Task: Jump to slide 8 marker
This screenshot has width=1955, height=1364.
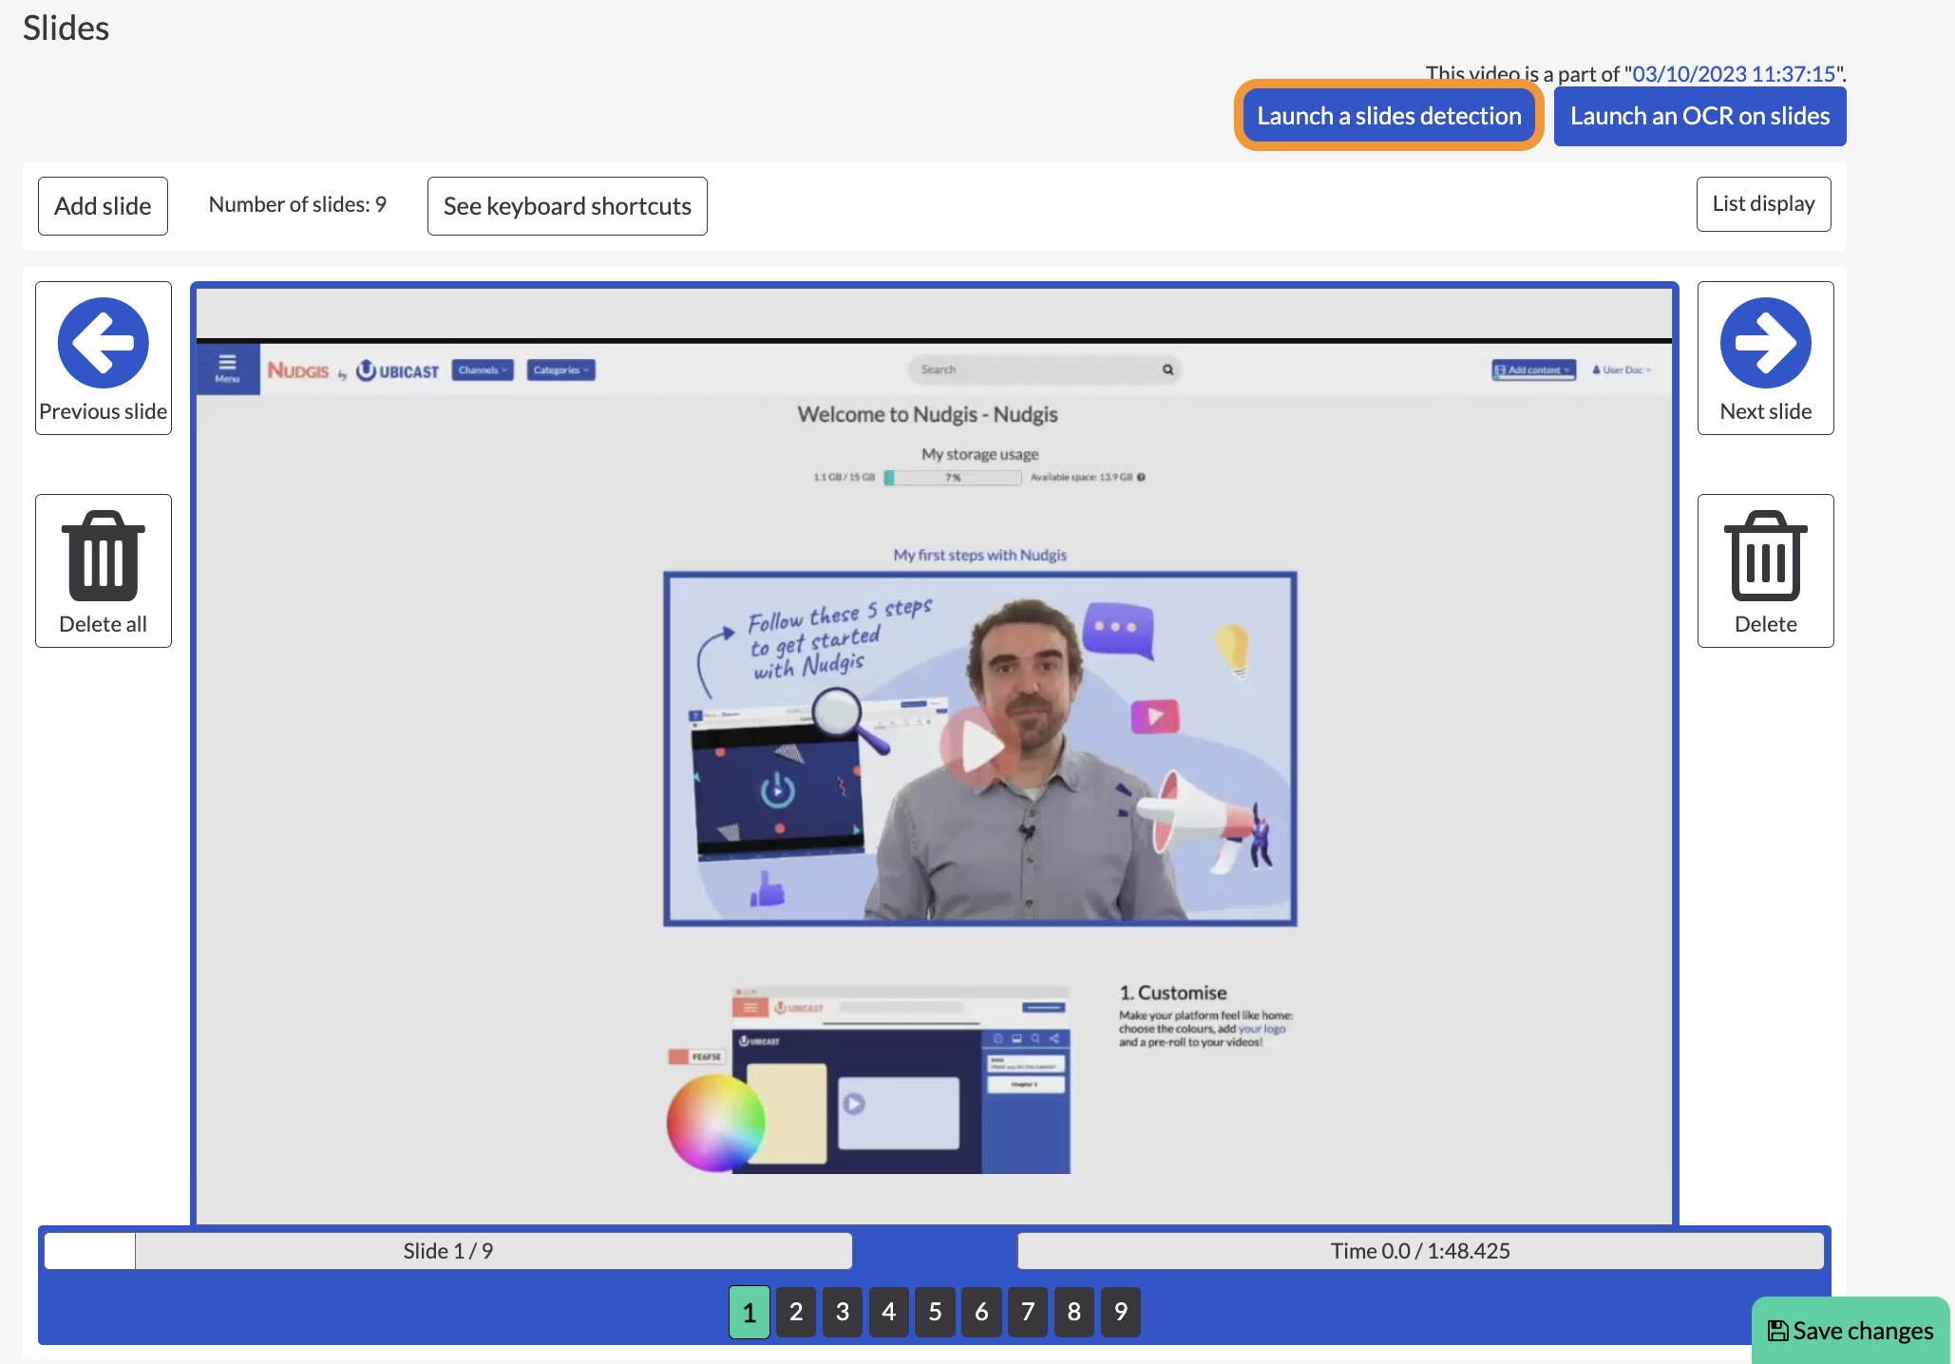Action: [1074, 1312]
